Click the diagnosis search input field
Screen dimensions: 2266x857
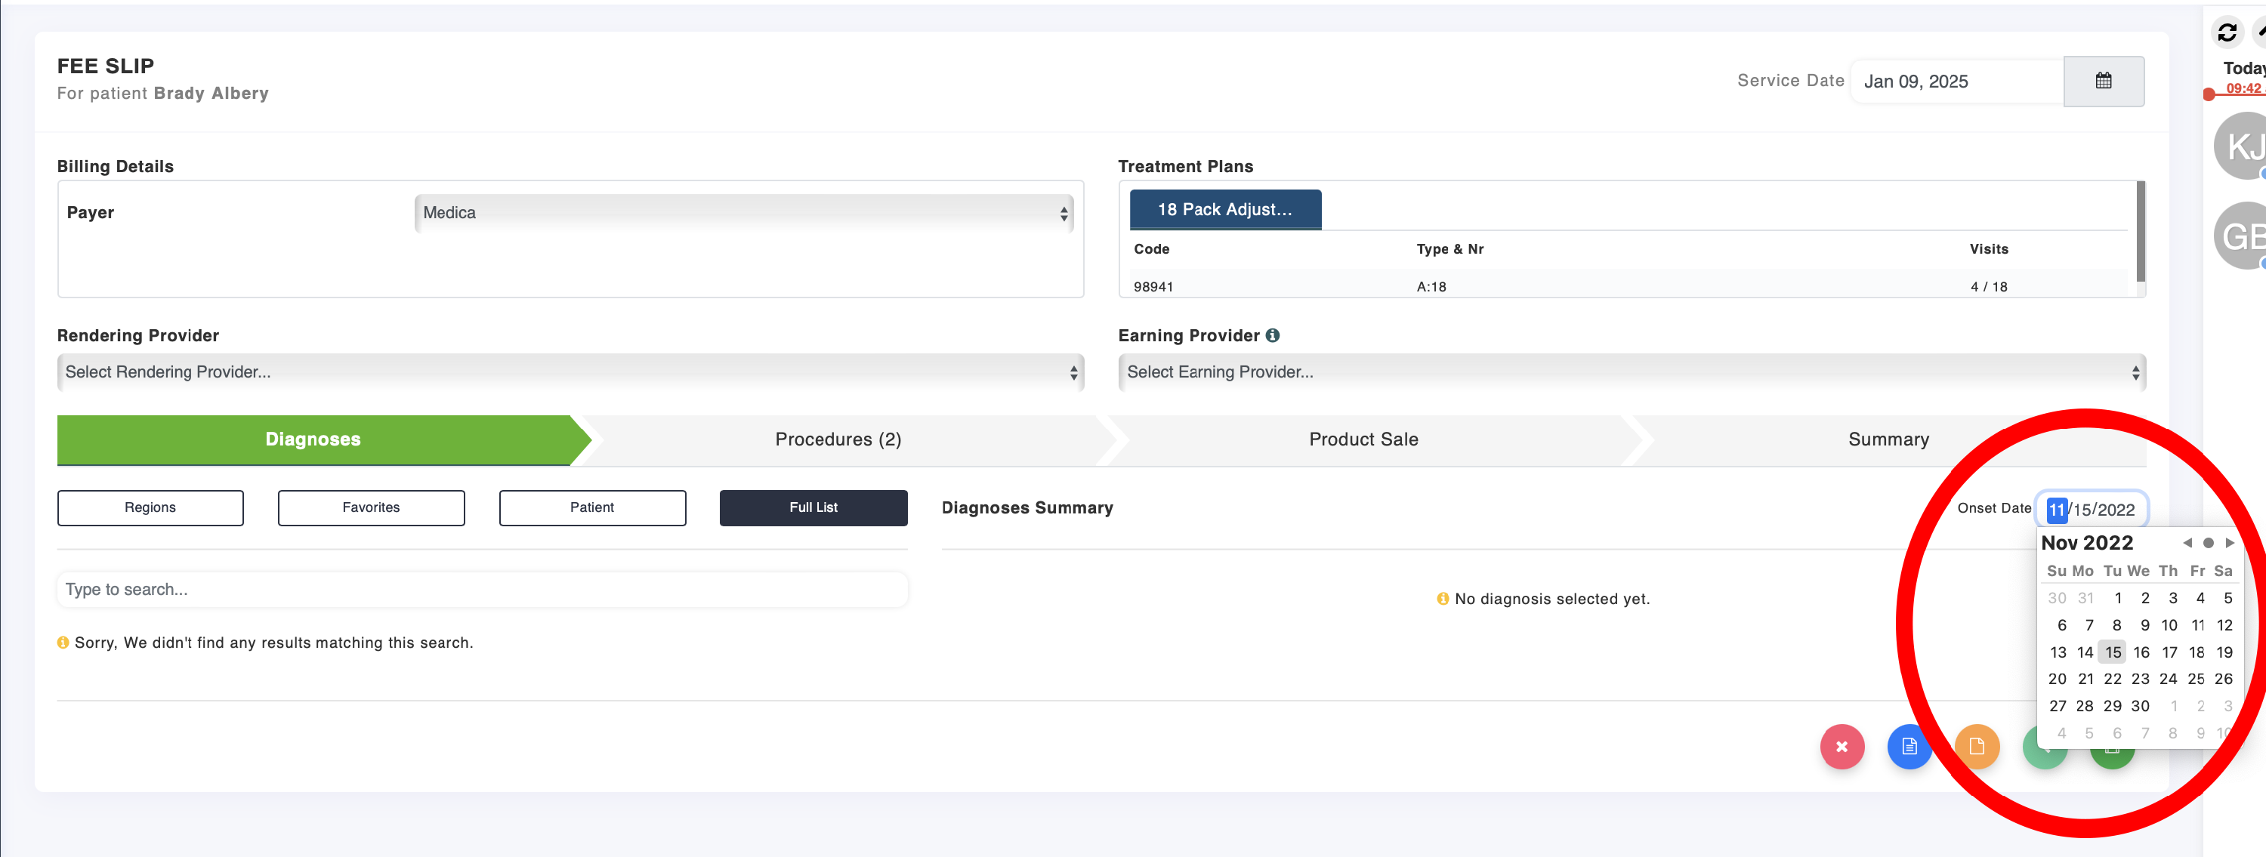click(482, 589)
